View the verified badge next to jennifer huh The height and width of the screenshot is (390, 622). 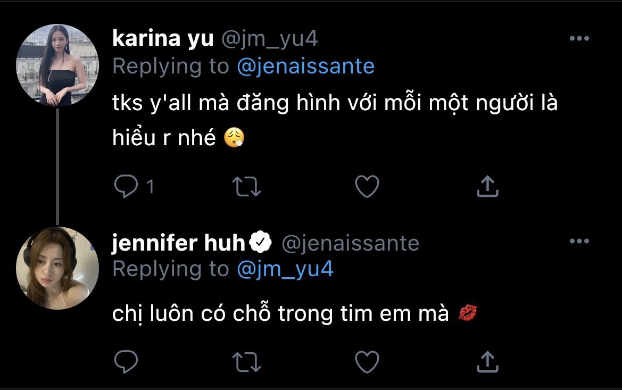(x=260, y=242)
